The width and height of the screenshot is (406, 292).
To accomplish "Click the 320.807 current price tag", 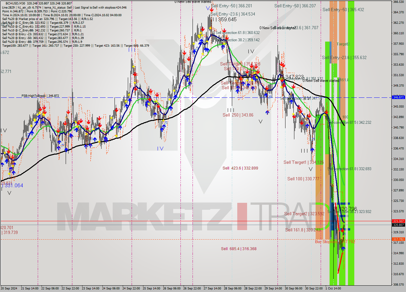I will coord(398,225).
